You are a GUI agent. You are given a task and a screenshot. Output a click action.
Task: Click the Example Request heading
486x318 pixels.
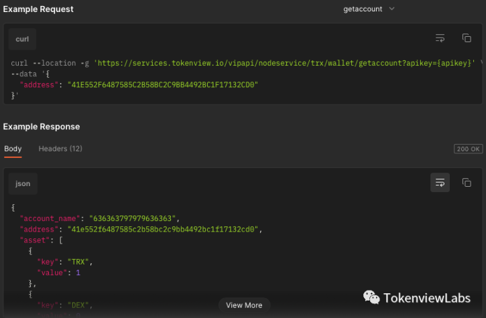[x=38, y=9]
